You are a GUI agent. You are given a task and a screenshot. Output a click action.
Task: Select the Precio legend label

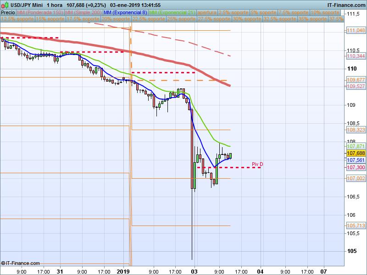coord(8,13)
